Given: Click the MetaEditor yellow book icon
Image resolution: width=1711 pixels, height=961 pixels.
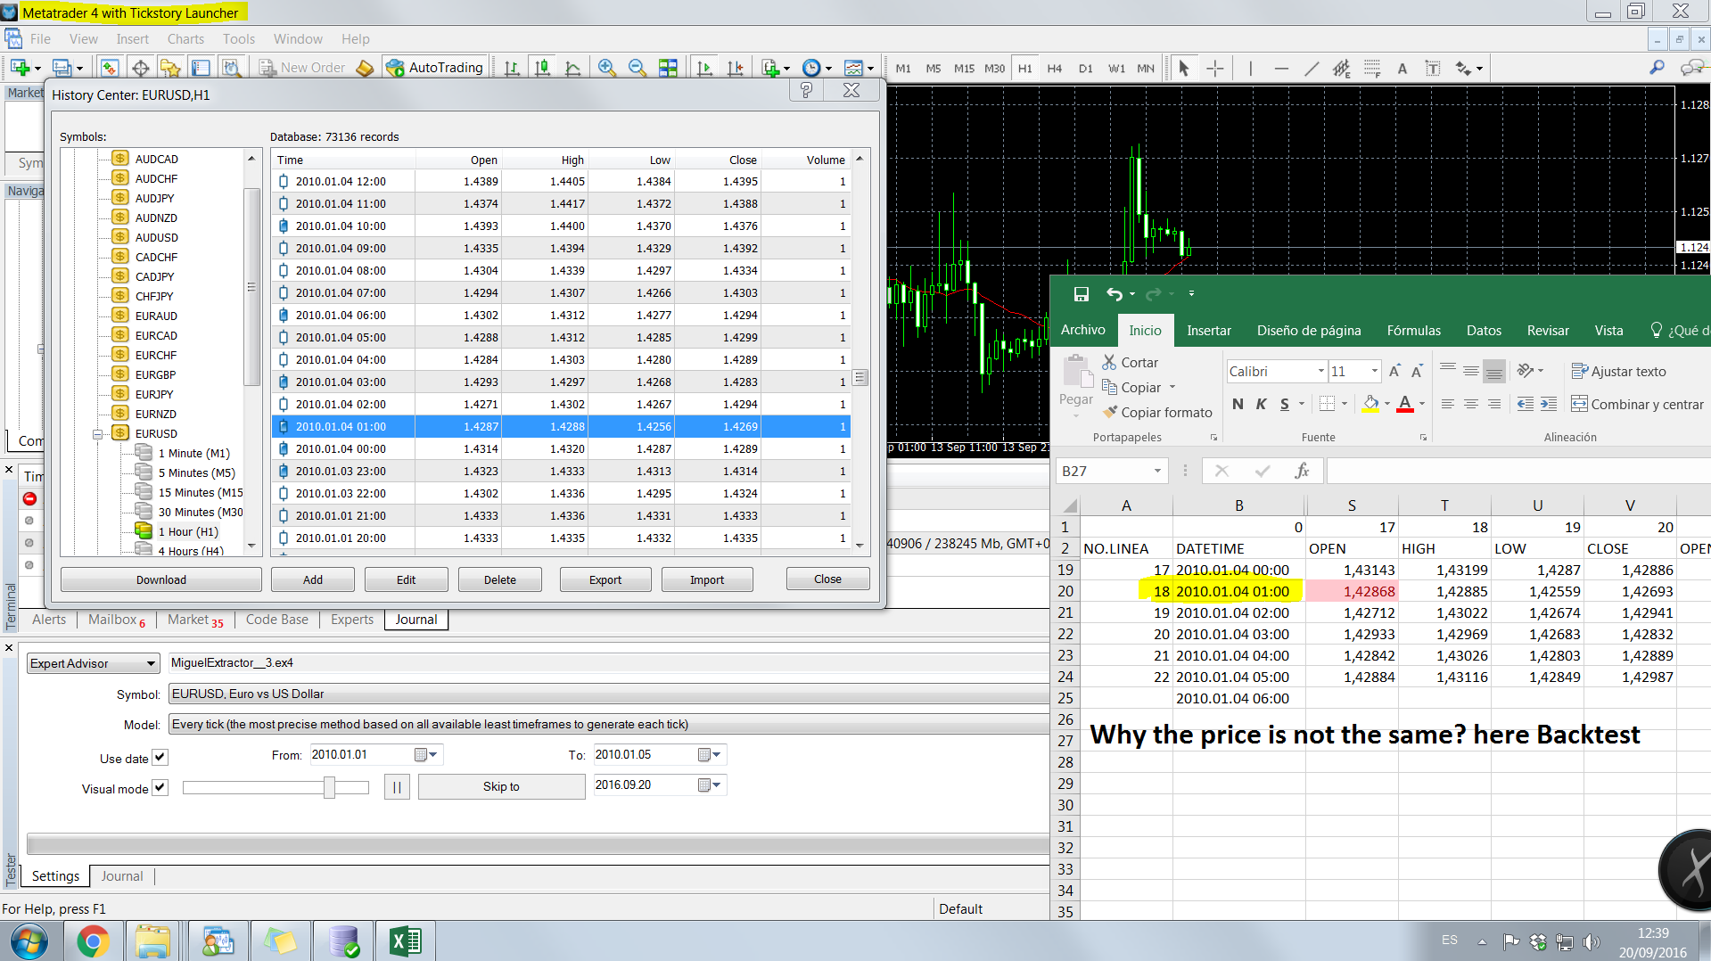Looking at the screenshot, I should [x=365, y=68].
